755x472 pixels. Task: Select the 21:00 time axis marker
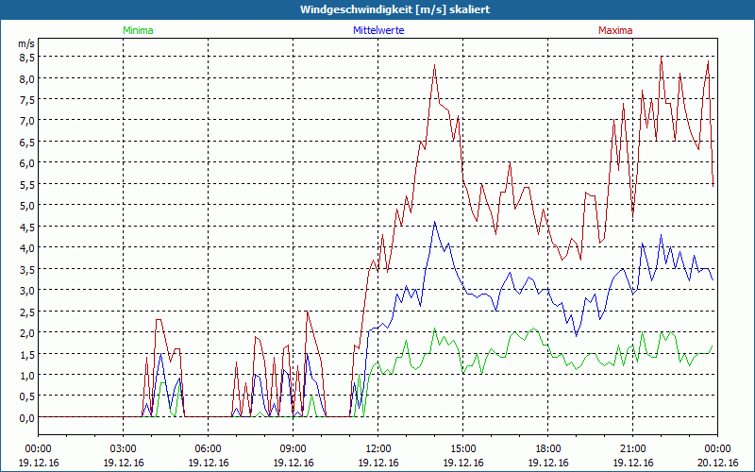pos(632,448)
